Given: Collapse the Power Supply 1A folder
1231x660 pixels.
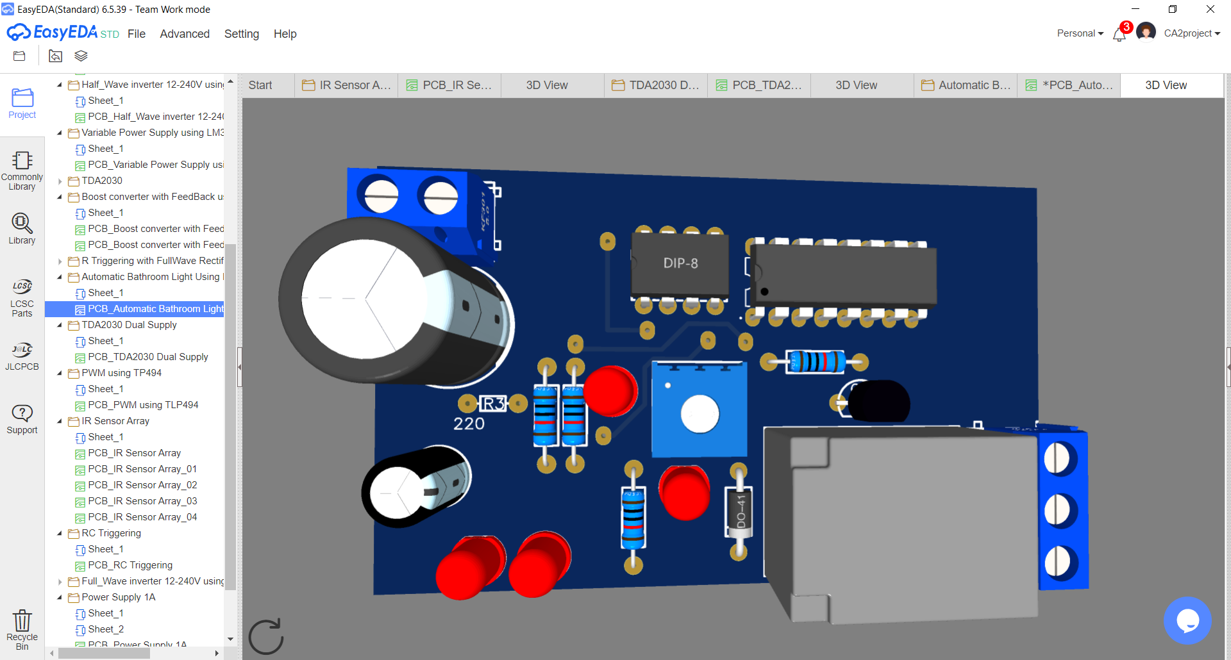Looking at the screenshot, I should [x=60, y=597].
